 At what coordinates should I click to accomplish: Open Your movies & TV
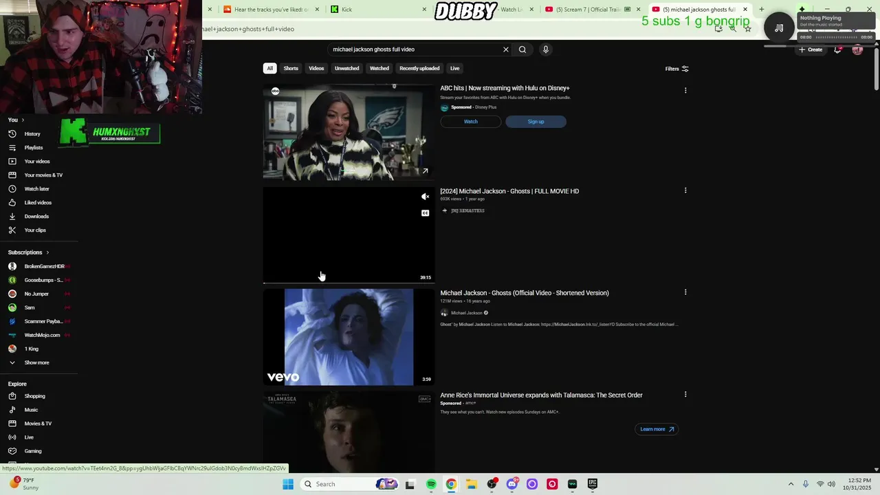coord(43,175)
